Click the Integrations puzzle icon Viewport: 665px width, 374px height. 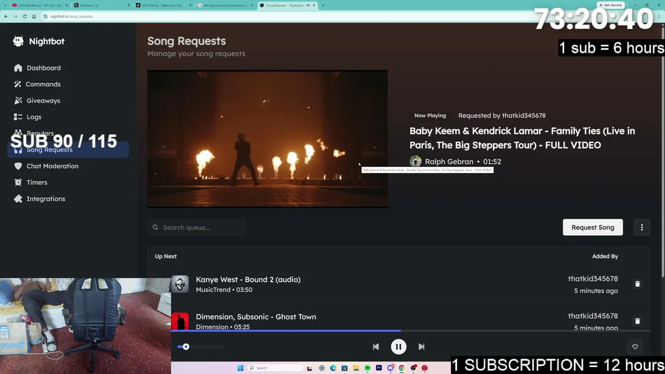pos(18,199)
